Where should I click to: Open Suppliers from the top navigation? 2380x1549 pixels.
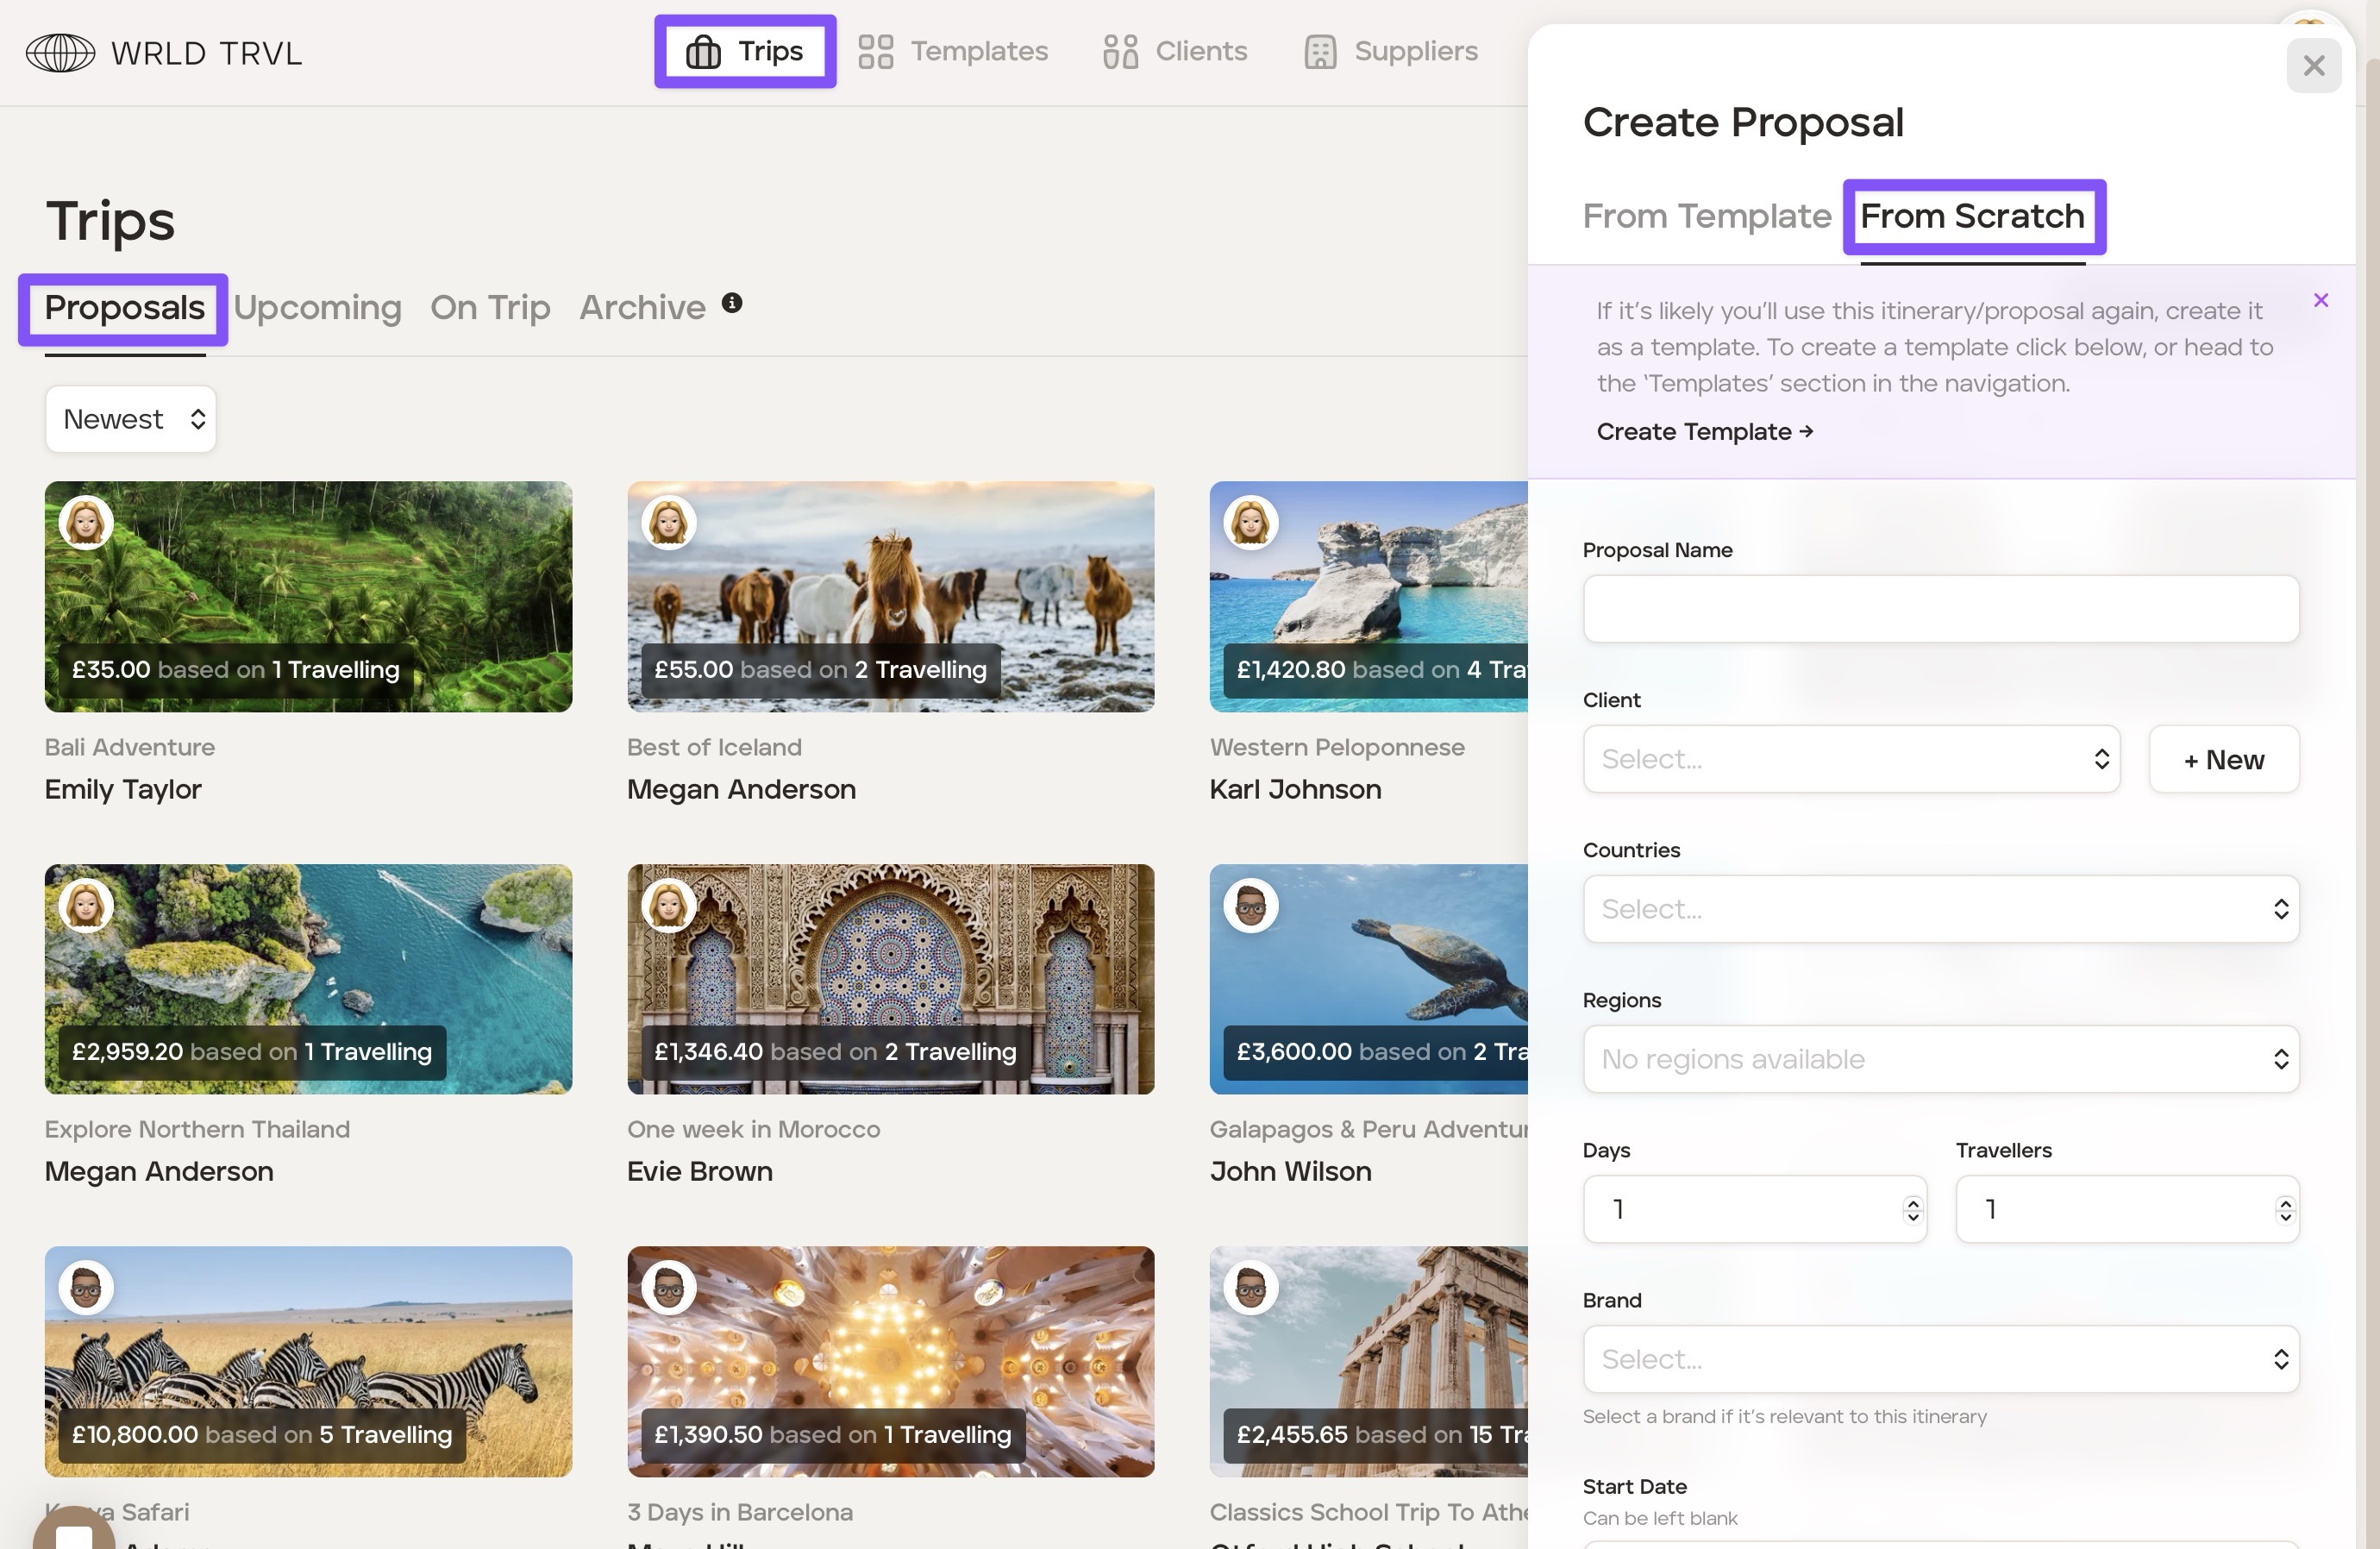1391,51
